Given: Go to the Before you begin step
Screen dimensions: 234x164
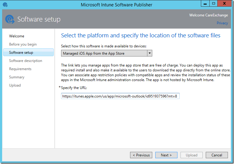Looking at the screenshot, I should pos(23,44).
